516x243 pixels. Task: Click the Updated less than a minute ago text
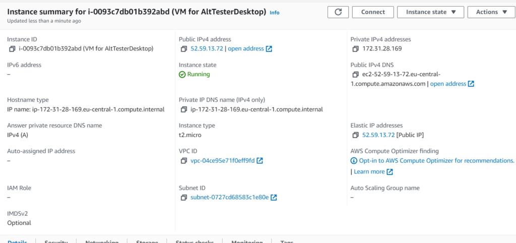[x=44, y=21]
